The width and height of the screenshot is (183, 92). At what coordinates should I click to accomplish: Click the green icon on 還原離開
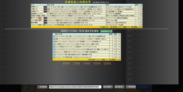127,87
